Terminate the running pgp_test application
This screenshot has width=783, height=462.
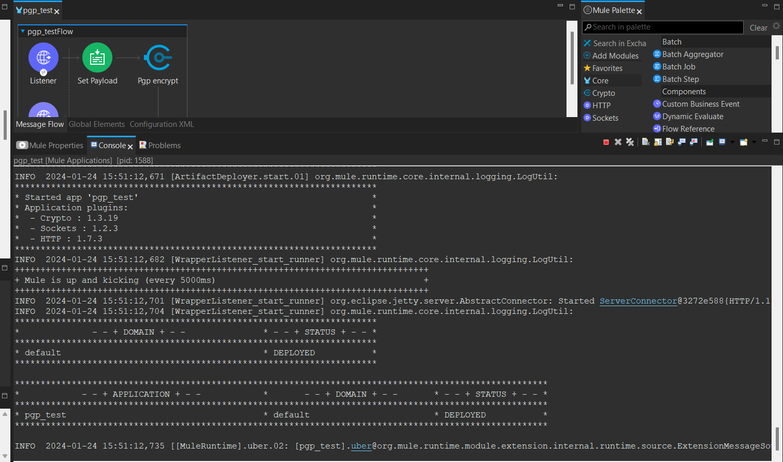[x=606, y=142]
